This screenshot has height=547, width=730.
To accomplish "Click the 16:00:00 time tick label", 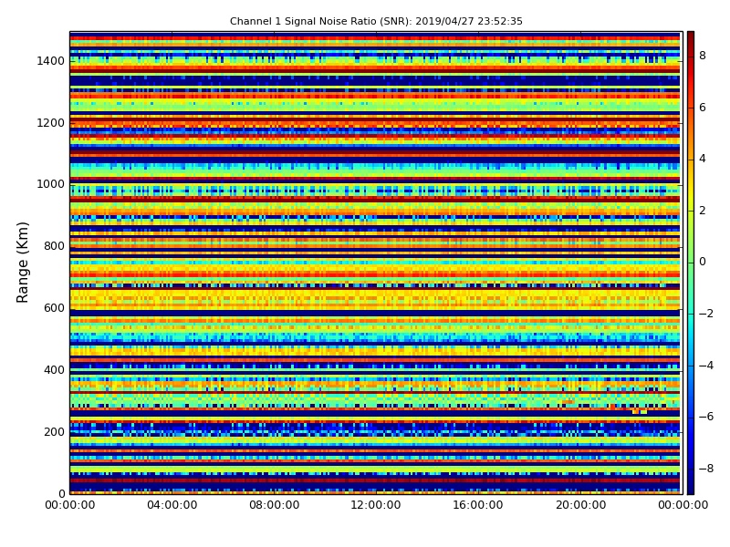I will coord(478,505).
